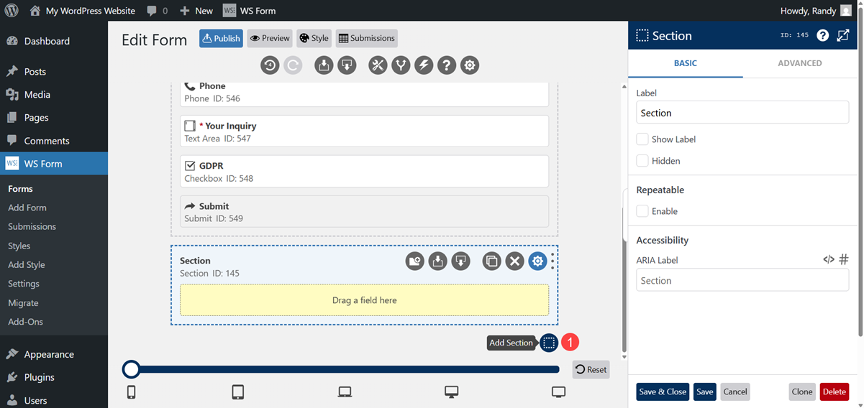Viewport: 864px width, 408px height.
Task: Click the undo history icon in form toolbar
Action: [270, 65]
